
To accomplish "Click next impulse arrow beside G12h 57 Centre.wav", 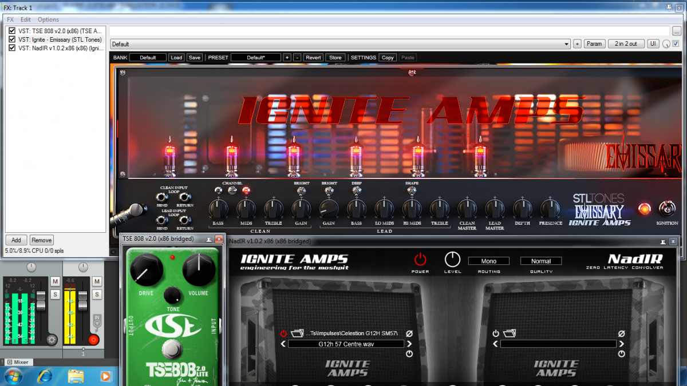I will (409, 344).
